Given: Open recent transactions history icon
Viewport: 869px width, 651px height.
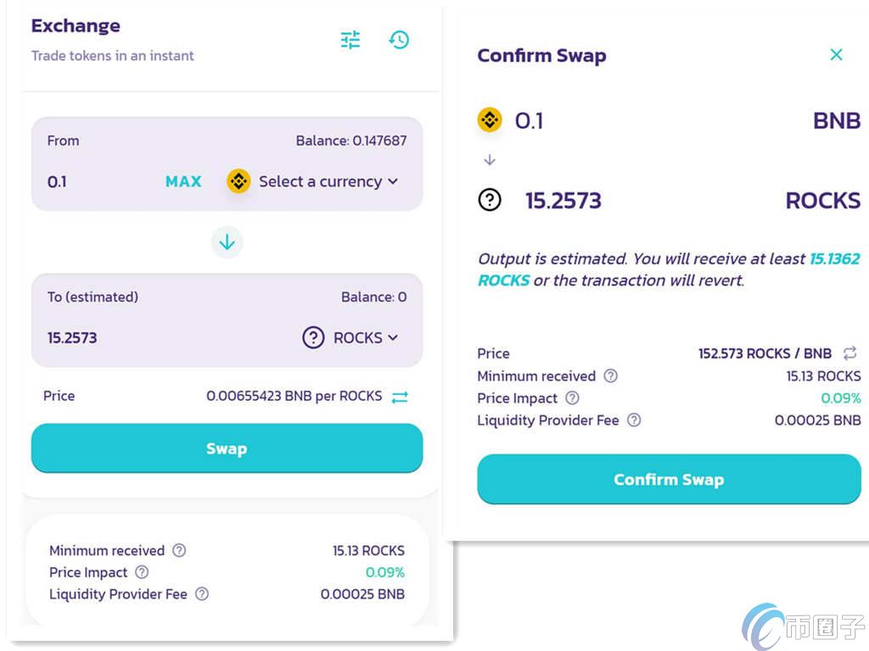Looking at the screenshot, I should point(399,40).
